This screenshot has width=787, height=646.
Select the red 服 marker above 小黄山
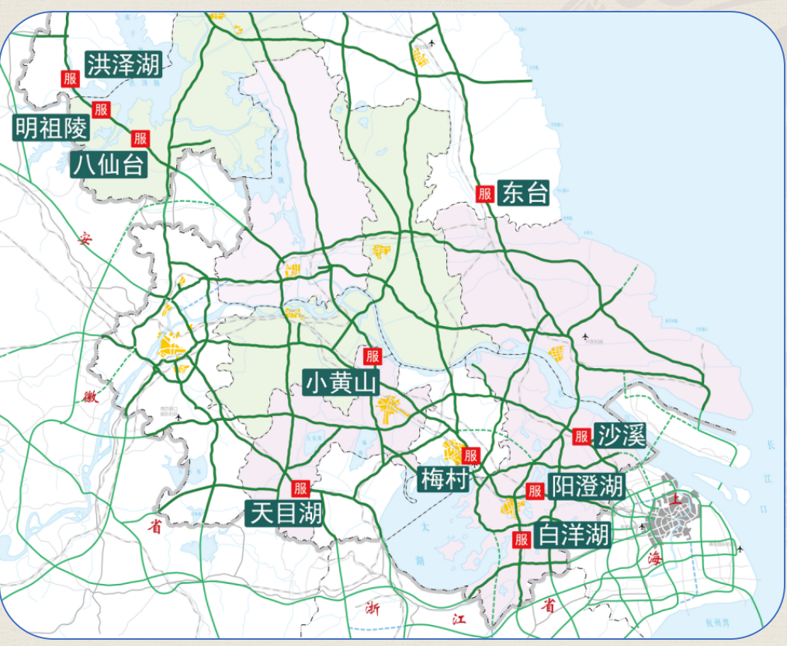[x=373, y=356]
